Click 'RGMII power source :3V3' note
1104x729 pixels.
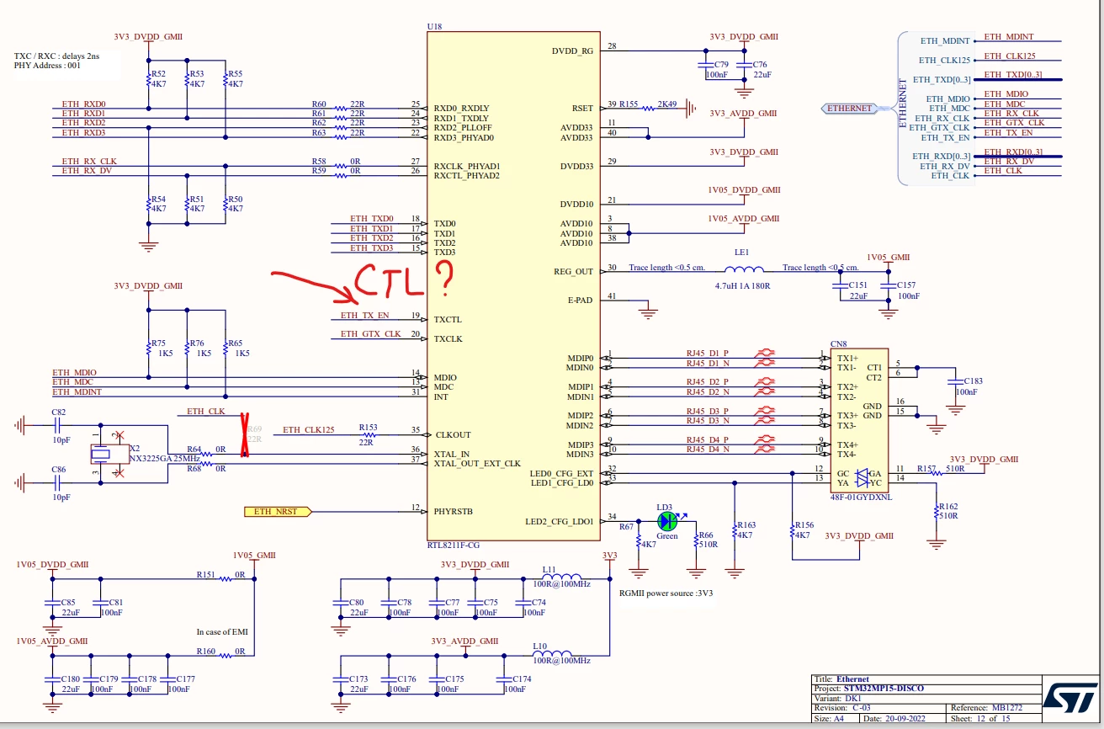(x=666, y=593)
